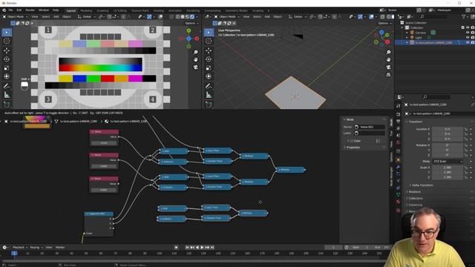Select the Move tool in right viewport
475x267 pixels.
(209, 50)
